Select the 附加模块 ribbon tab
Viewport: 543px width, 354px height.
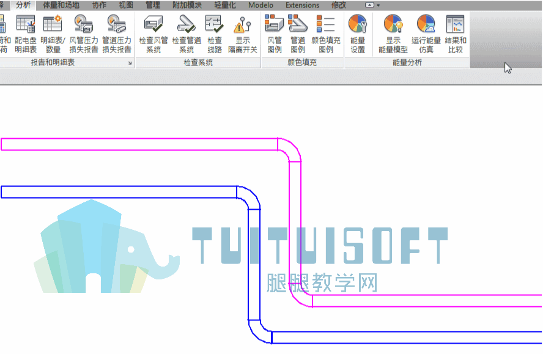[187, 5]
